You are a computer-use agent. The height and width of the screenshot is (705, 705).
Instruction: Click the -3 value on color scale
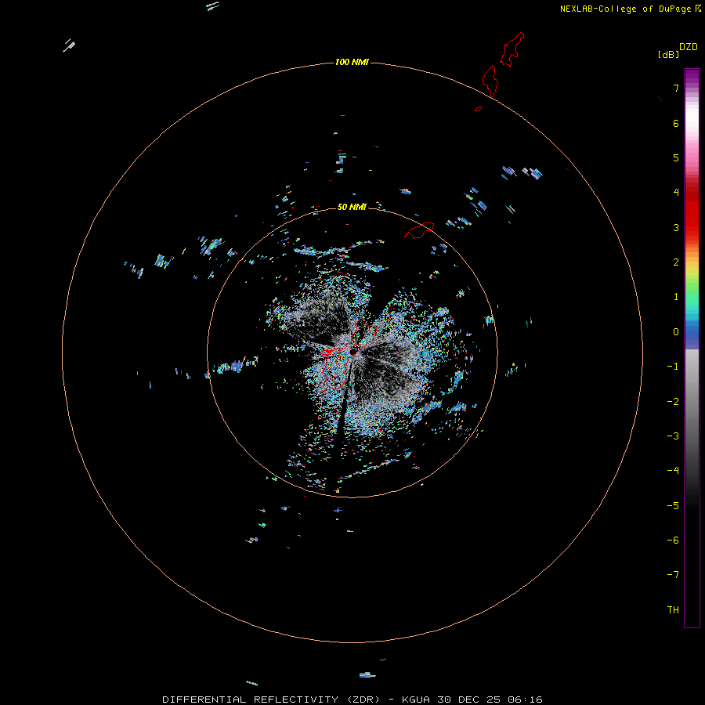pyautogui.click(x=673, y=436)
